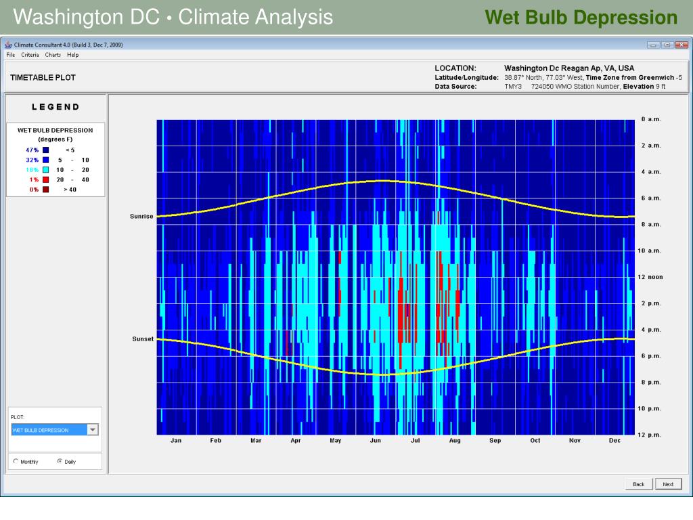Open the Charts menu
This screenshot has height=520, width=693.
point(53,55)
